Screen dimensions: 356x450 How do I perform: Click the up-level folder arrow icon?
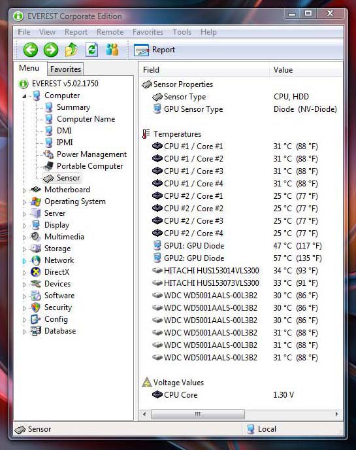pos(71,50)
